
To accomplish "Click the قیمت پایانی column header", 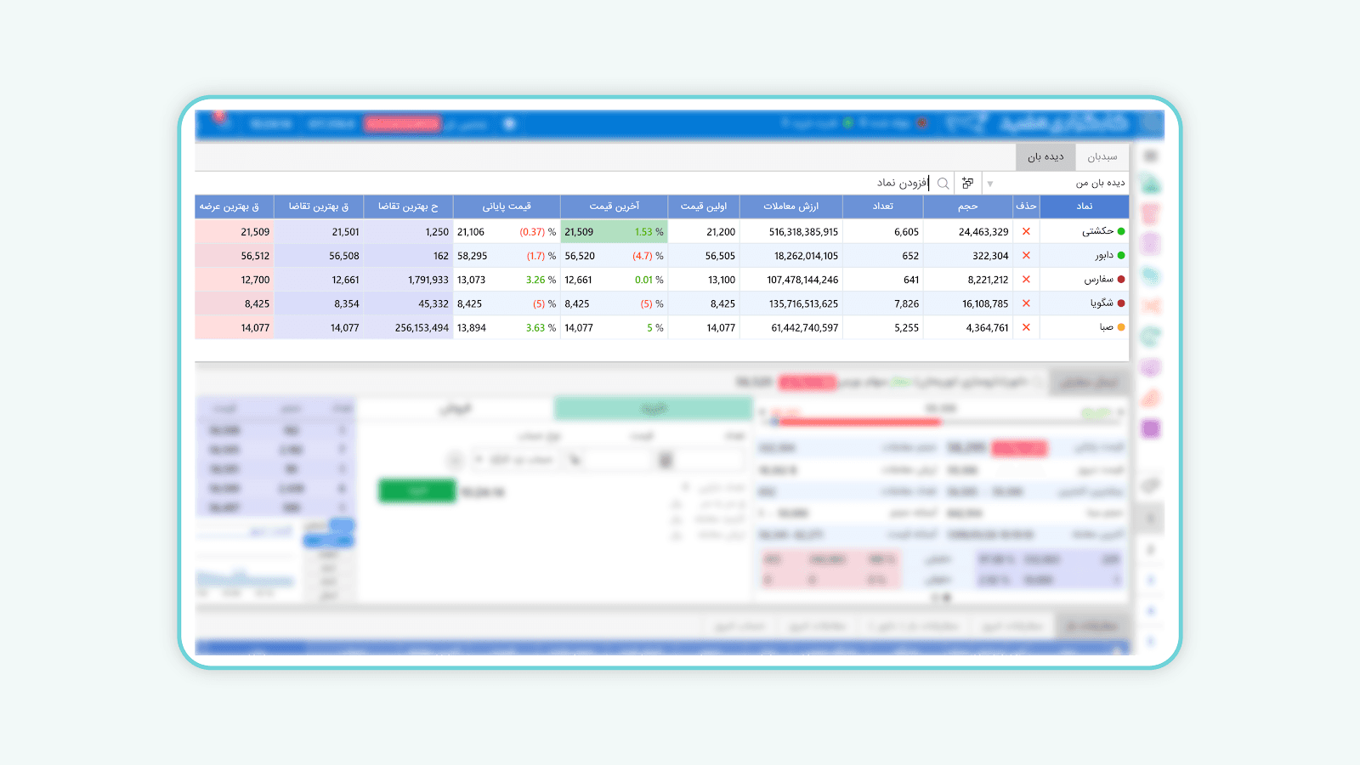I will [x=507, y=206].
